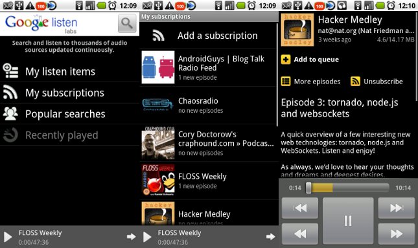Play FLOSS Weekly in left screen mini player

[8, 237]
